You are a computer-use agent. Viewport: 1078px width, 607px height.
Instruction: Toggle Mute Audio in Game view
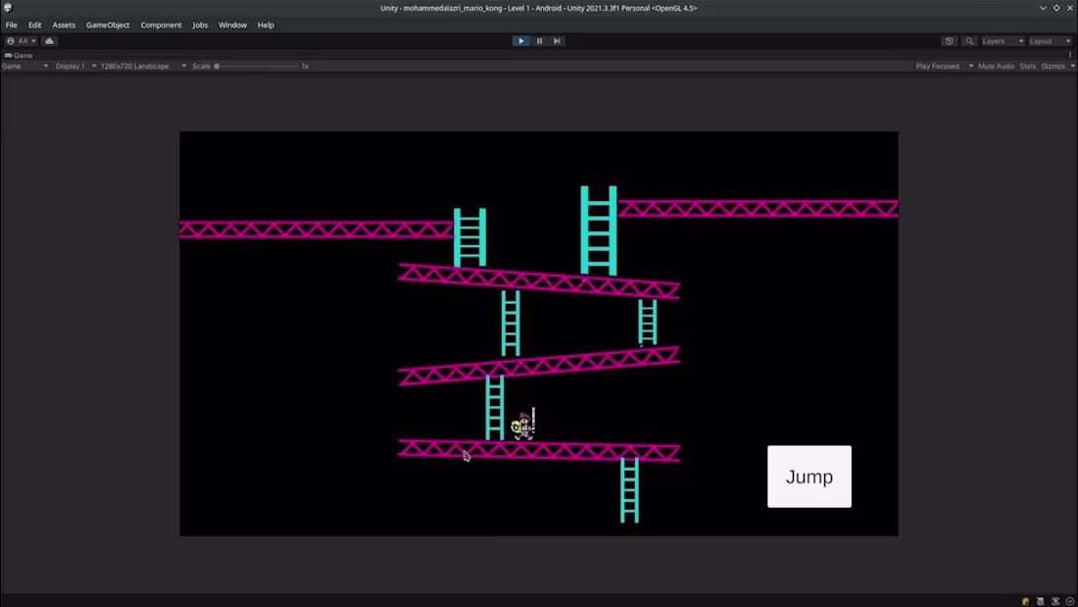click(996, 66)
